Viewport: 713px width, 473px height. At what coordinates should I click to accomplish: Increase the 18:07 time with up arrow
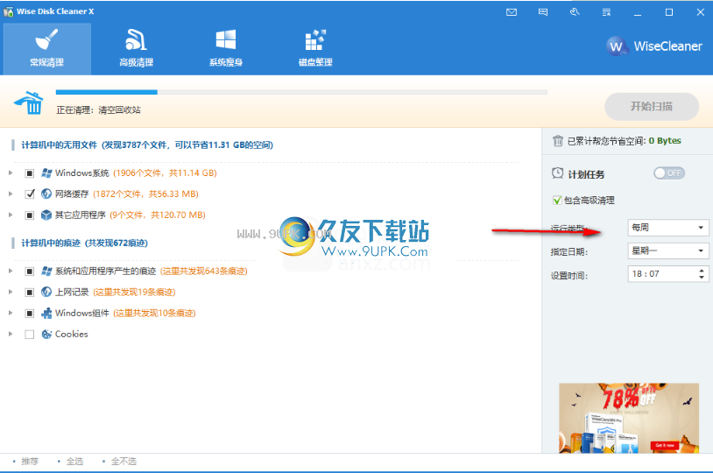(x=702, y=270)
